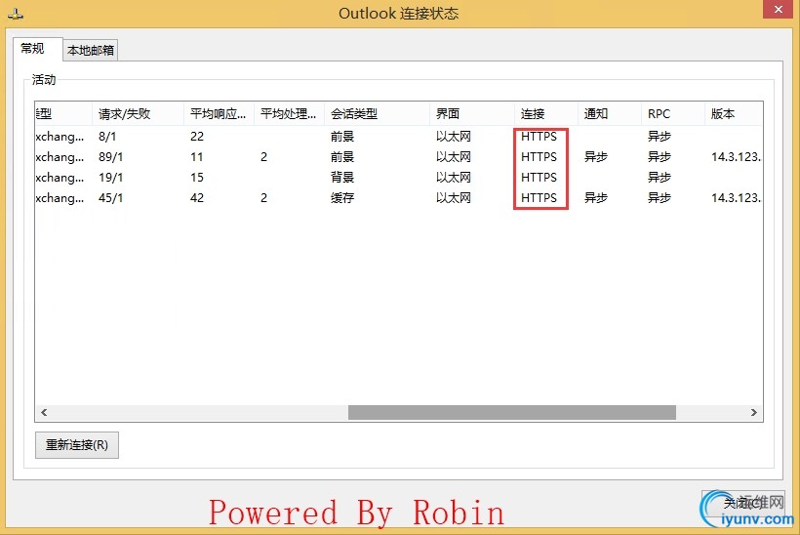Select the row with 45/1 requests
The width and height of the screenshot is (800, 535).
(399, 197)
